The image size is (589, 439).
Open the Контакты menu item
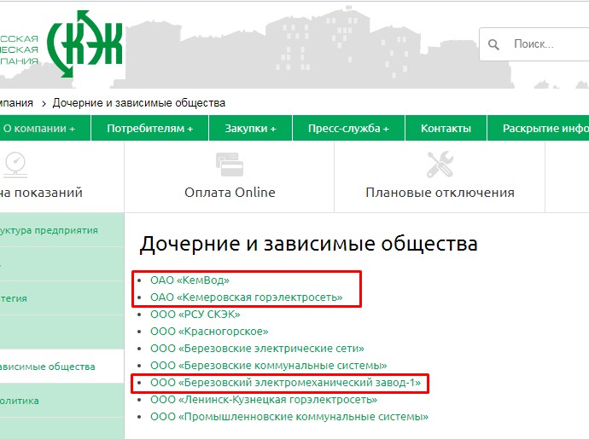[446, 129]
